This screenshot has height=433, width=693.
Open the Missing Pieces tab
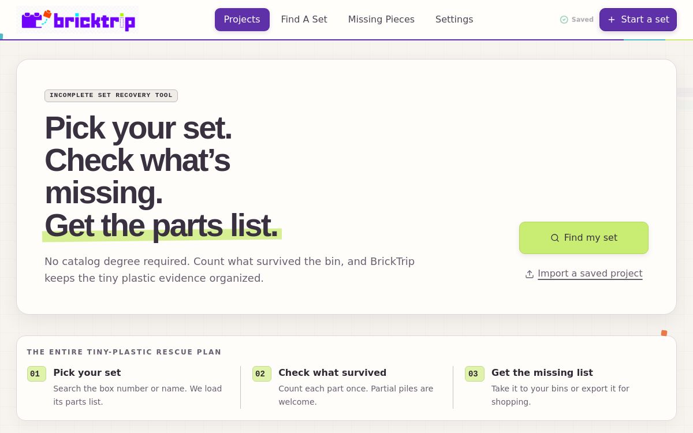(x=381, y=20)
